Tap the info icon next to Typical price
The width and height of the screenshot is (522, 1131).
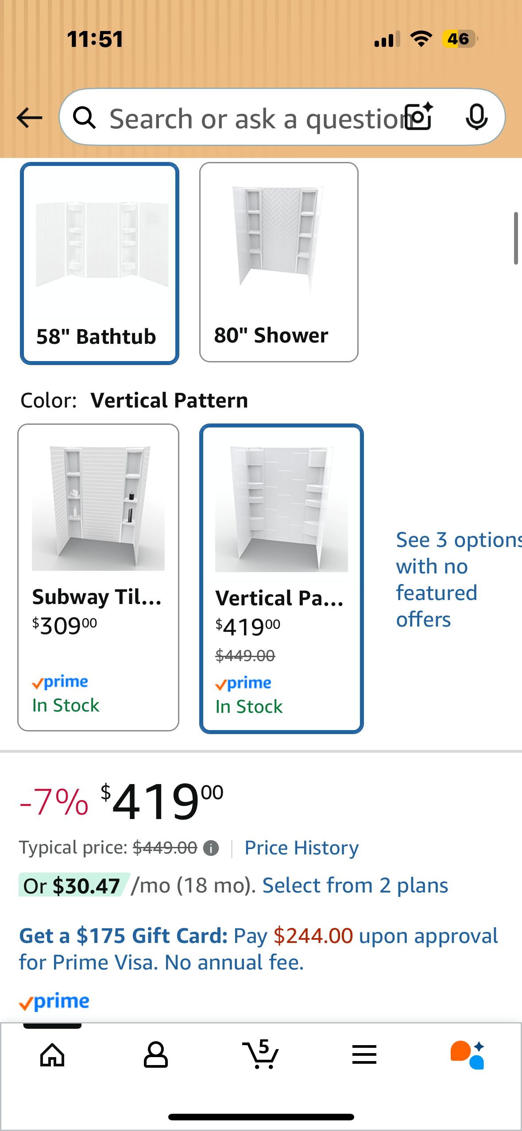coord(211,846)
